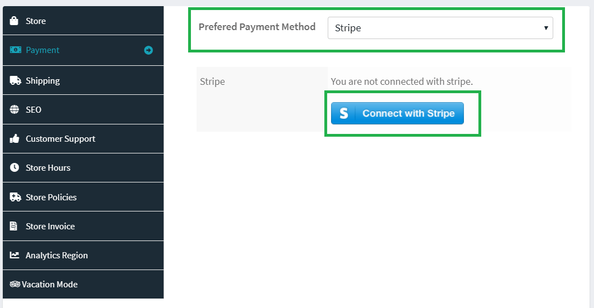
Task: Click the Analytics Region chart icon
Action: [15, 255]
